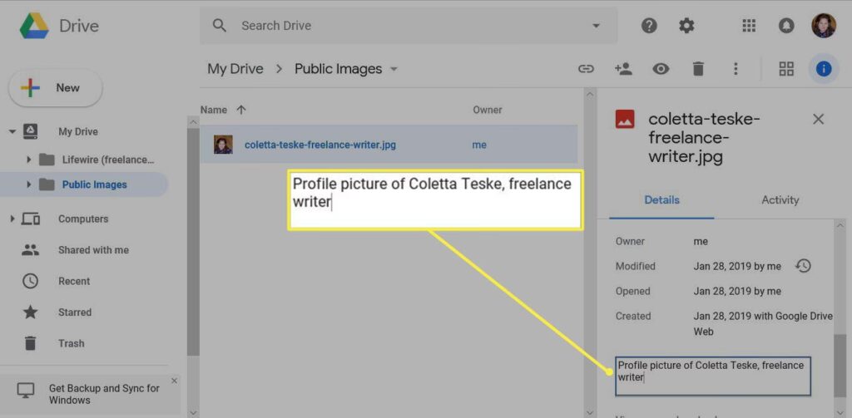Expand the Public Images folder dropdown
Image resolution: width=852 pixels, height=418 pixels.
pyautogui.click(x=394, y=69)
